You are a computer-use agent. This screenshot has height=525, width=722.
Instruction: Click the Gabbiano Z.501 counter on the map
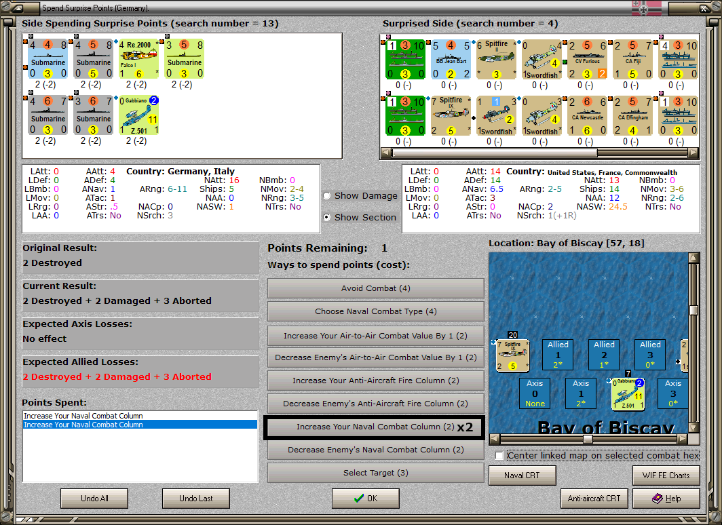[628, 394]
